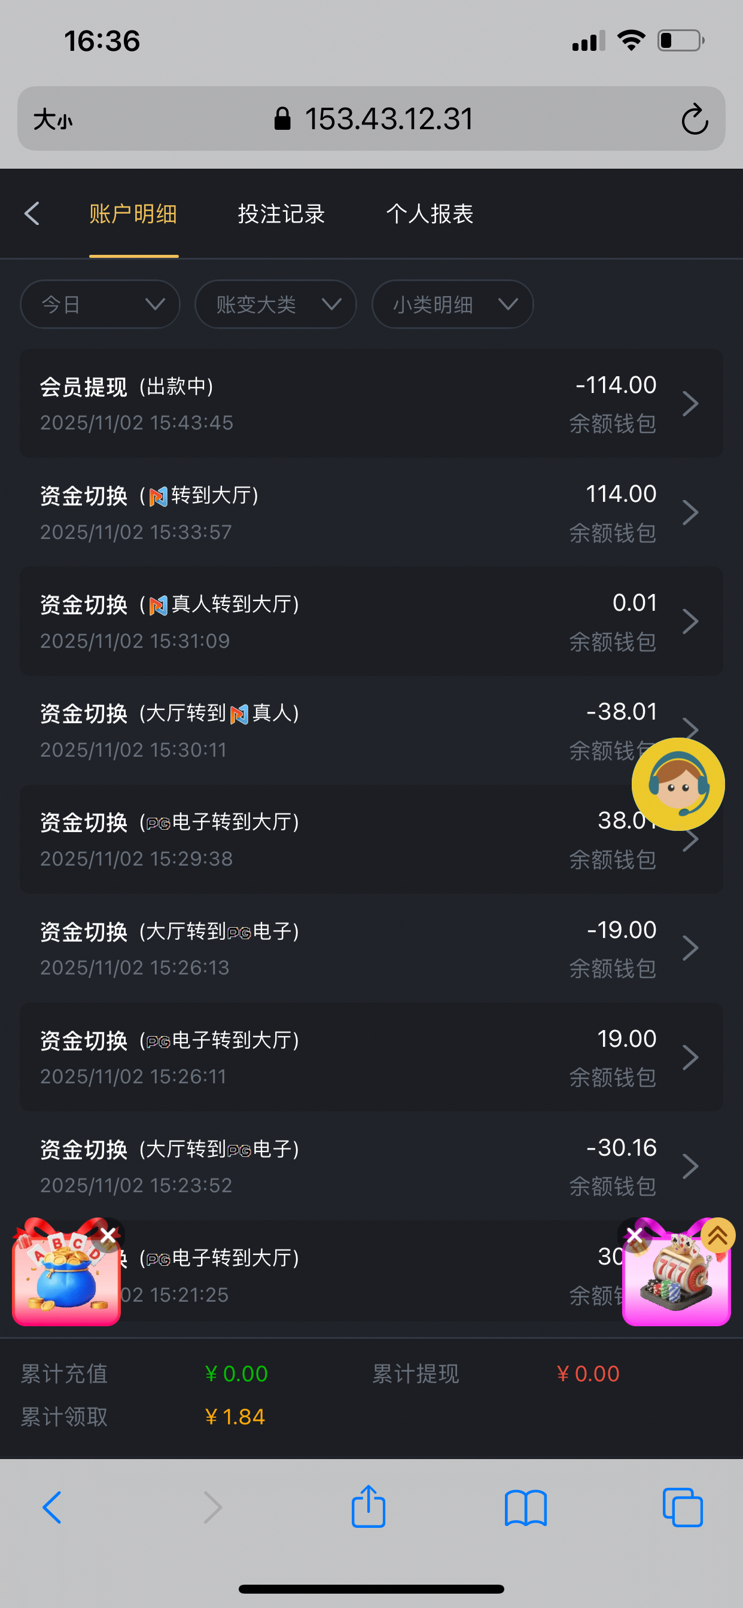Tap the Safari back navigation button
Viewport: 743px width, 1608px height.
(53, 1508)
